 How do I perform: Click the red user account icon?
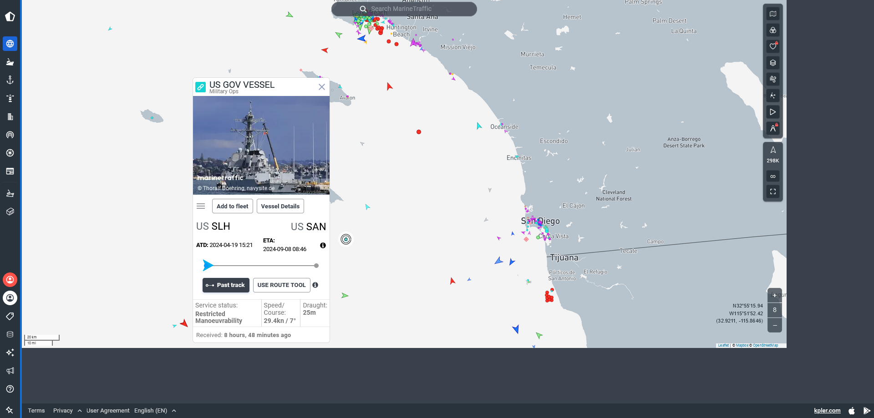(10, 280)
